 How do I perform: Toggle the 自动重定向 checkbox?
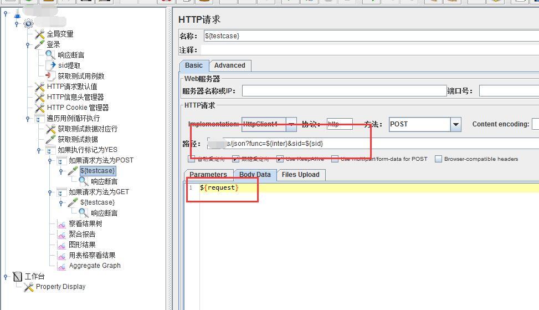click(x=192, y=159)
